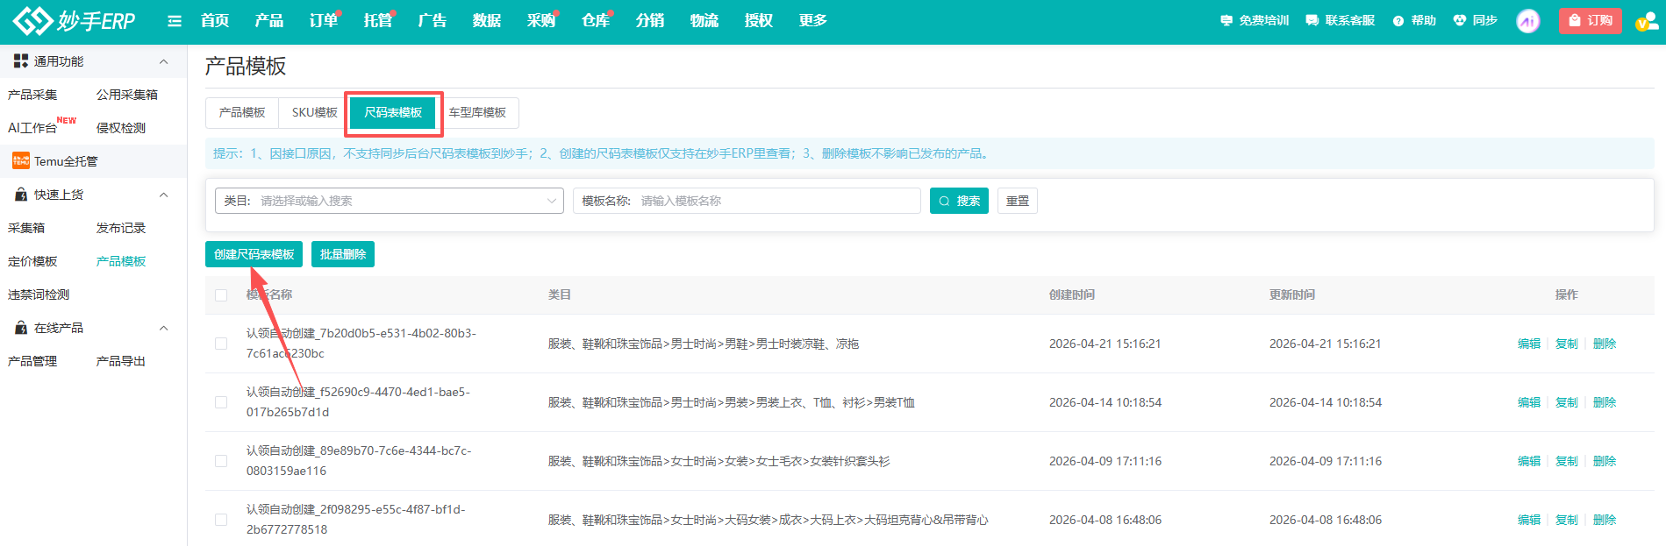Screen dimensions: 1666x546
Task: Open 公用采集箱 in the sidebar
Action: tap(127, 95)
